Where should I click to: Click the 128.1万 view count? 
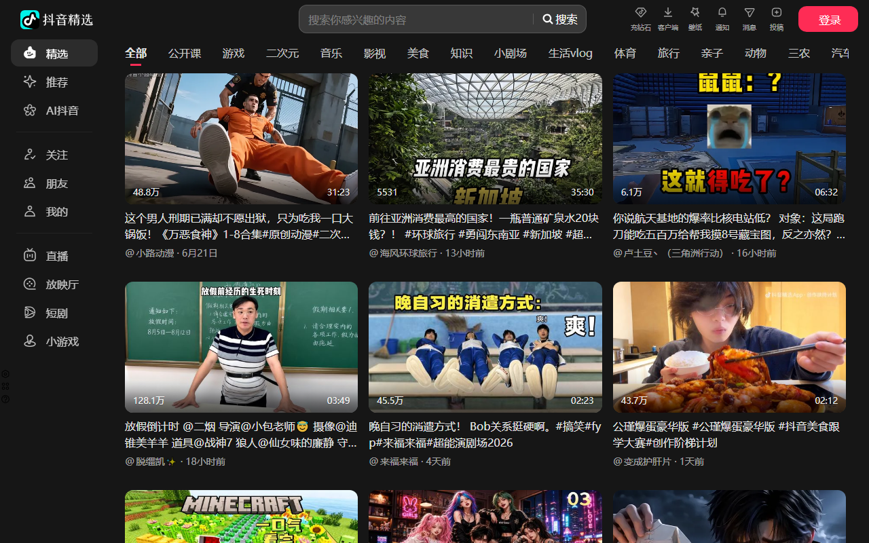coord(149,400)
